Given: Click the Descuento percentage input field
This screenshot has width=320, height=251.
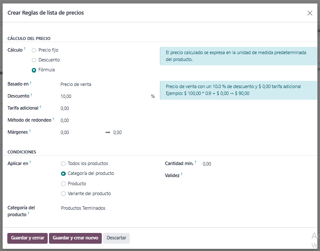Looking at the screenshot, I should click(x=103, y=97).
